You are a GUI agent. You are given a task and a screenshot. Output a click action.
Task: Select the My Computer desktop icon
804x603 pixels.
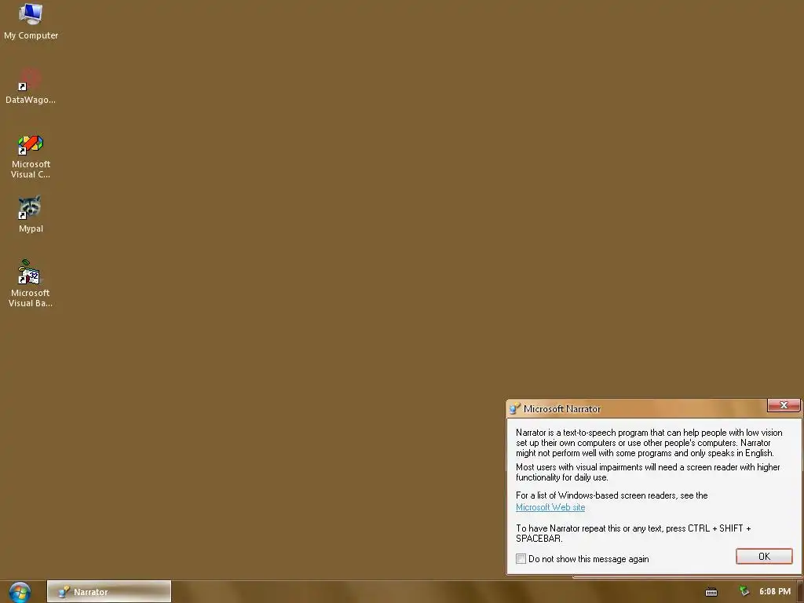(31, 21)
